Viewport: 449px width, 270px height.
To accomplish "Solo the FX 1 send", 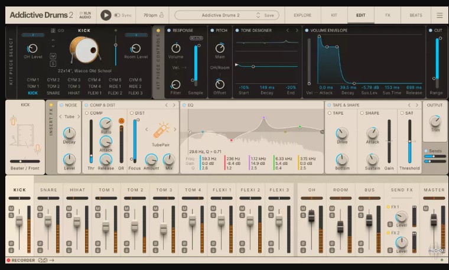I will (390, 224).
